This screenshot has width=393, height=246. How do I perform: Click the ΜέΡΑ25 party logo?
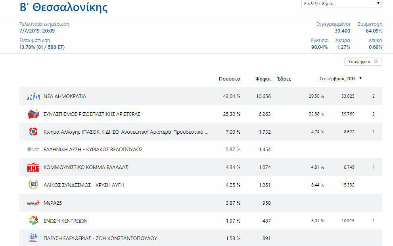(33, 203)
